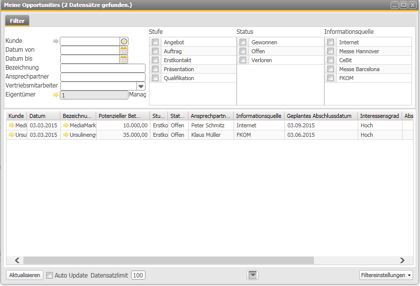Sort by the Informationsquelle column header
This screenshot has height=286, width=420.
[259, 116]
